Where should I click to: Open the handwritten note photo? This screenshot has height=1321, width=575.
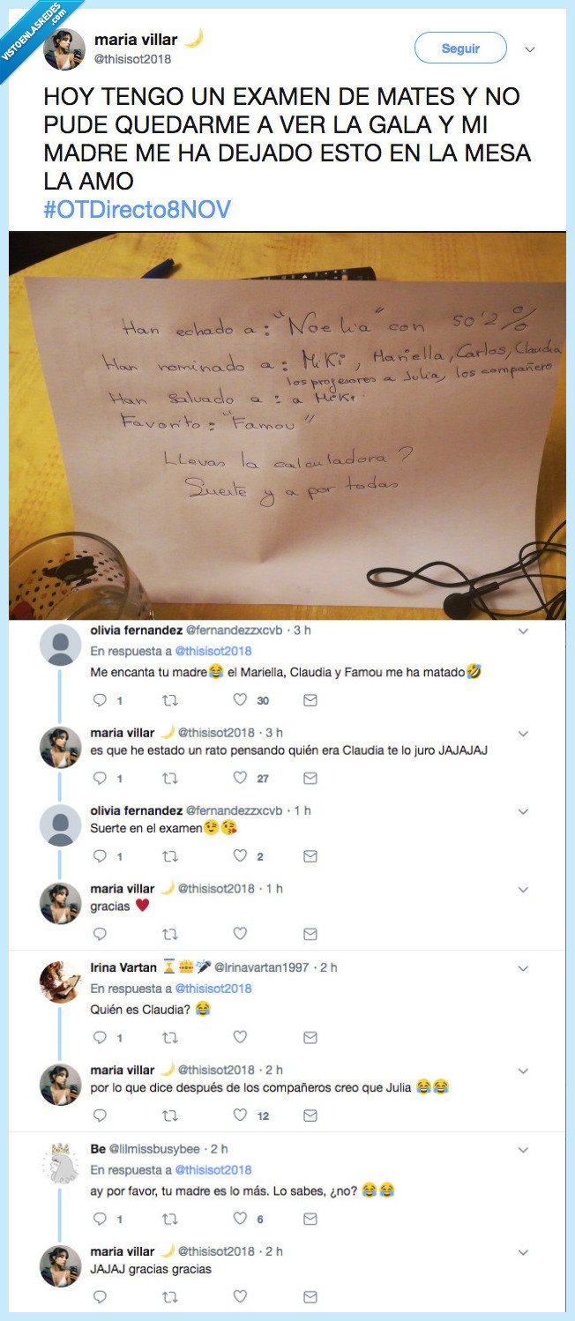(x=287, y=426)
